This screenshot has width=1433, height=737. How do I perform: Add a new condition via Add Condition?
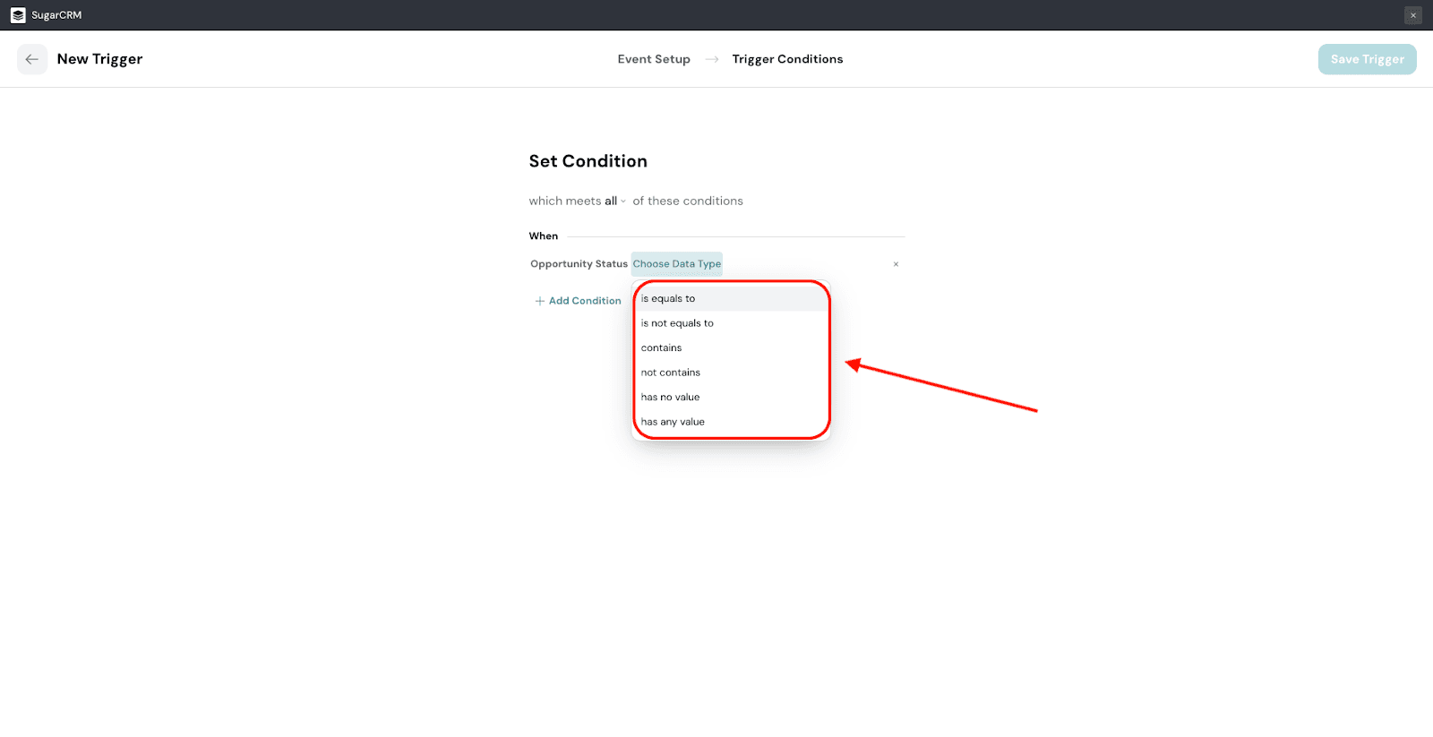(x=579, y=301)
